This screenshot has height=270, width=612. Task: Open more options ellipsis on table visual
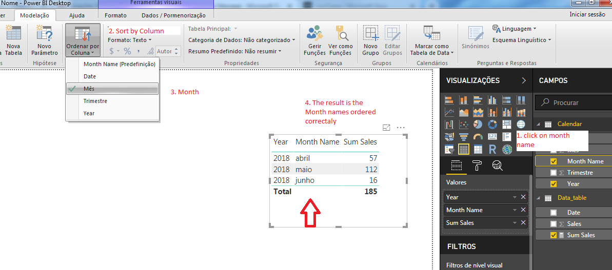[401, 128]
